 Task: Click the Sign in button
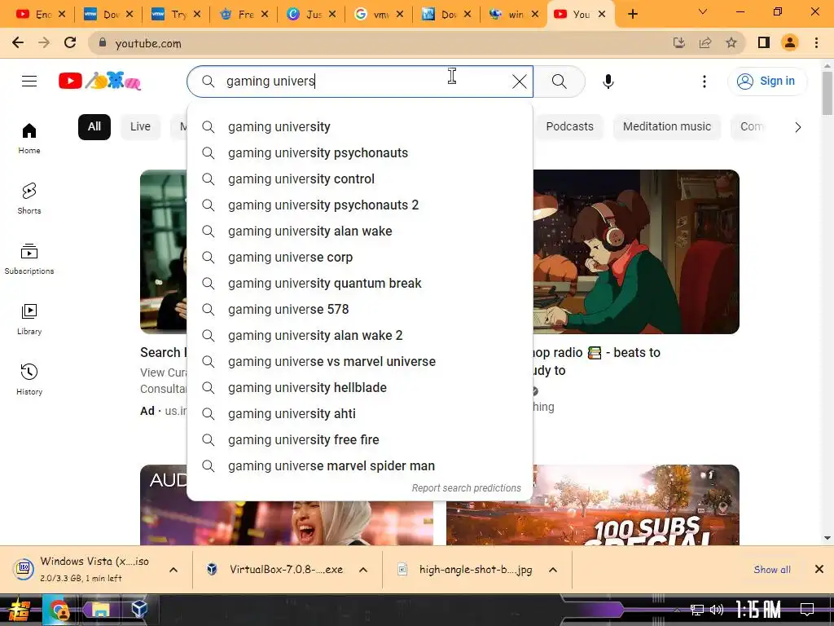pos(766,81)
